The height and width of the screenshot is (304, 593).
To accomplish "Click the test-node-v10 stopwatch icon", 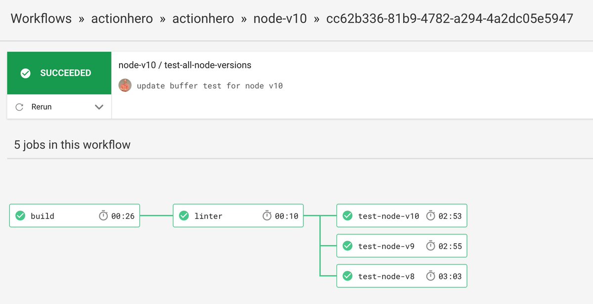I will [x=430, y=216].
